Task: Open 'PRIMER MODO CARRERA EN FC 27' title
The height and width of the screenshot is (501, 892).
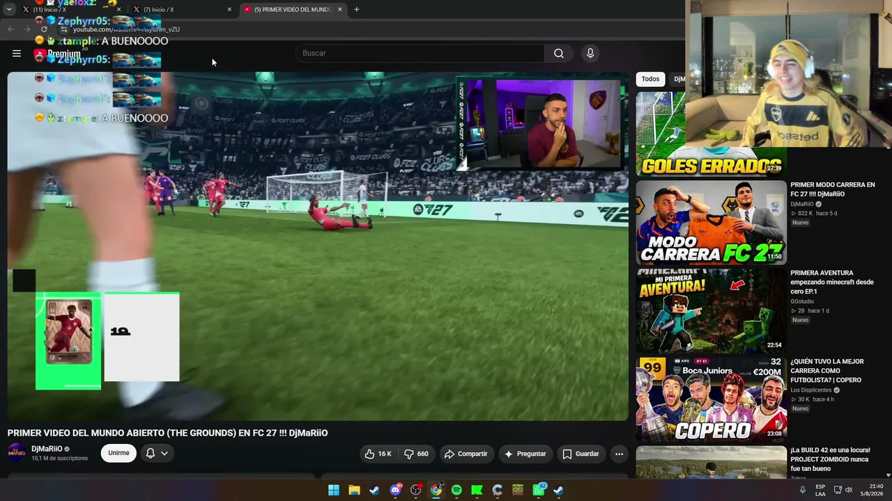Action: [x=832, y=189]
